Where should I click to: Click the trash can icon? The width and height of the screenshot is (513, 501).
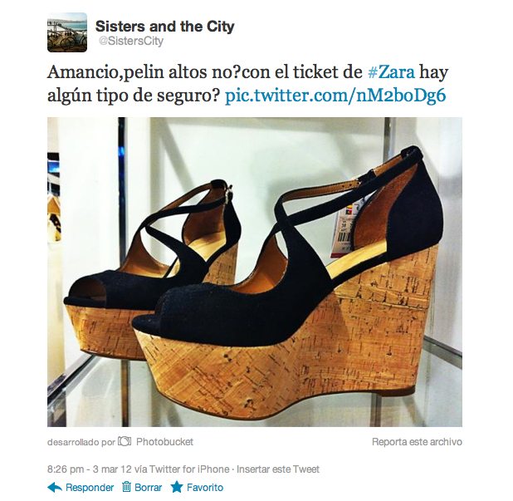[x=126, y=487]
